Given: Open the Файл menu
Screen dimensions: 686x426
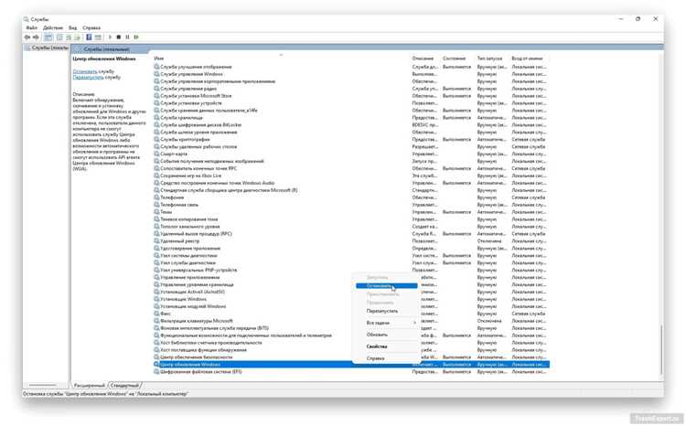Looking at the screenshot, I should click(x=31, y=27).
